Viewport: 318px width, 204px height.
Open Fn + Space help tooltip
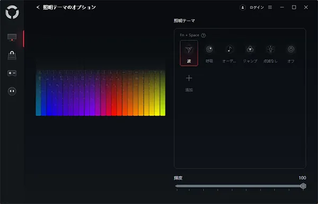point(204,36)
